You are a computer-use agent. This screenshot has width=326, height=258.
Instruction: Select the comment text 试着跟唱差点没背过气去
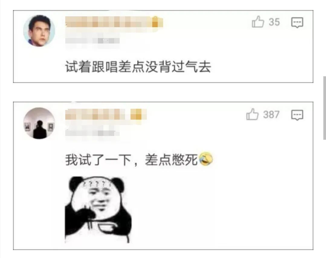pyautogui.click(x=138, y=67)
